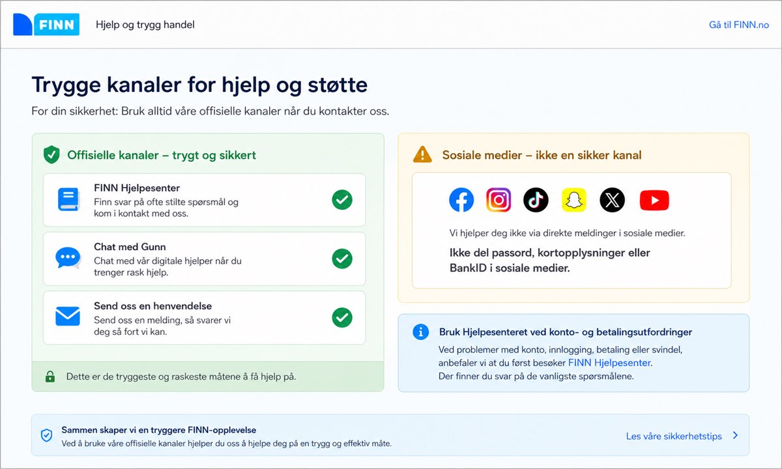Screen dimensions: 782x469
Task: Click the TikTok icon
Action: pyautogui.click(x=536, y=200)
